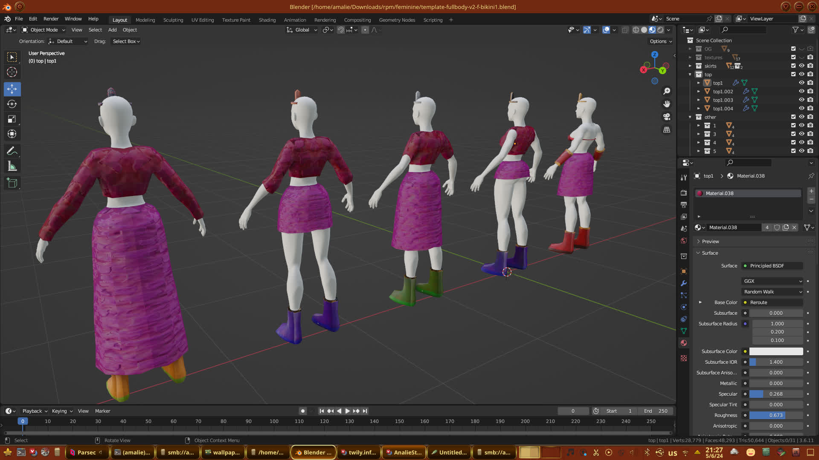
Task: Collapse the top collection in outliner
Action: (x=690, y=75)
